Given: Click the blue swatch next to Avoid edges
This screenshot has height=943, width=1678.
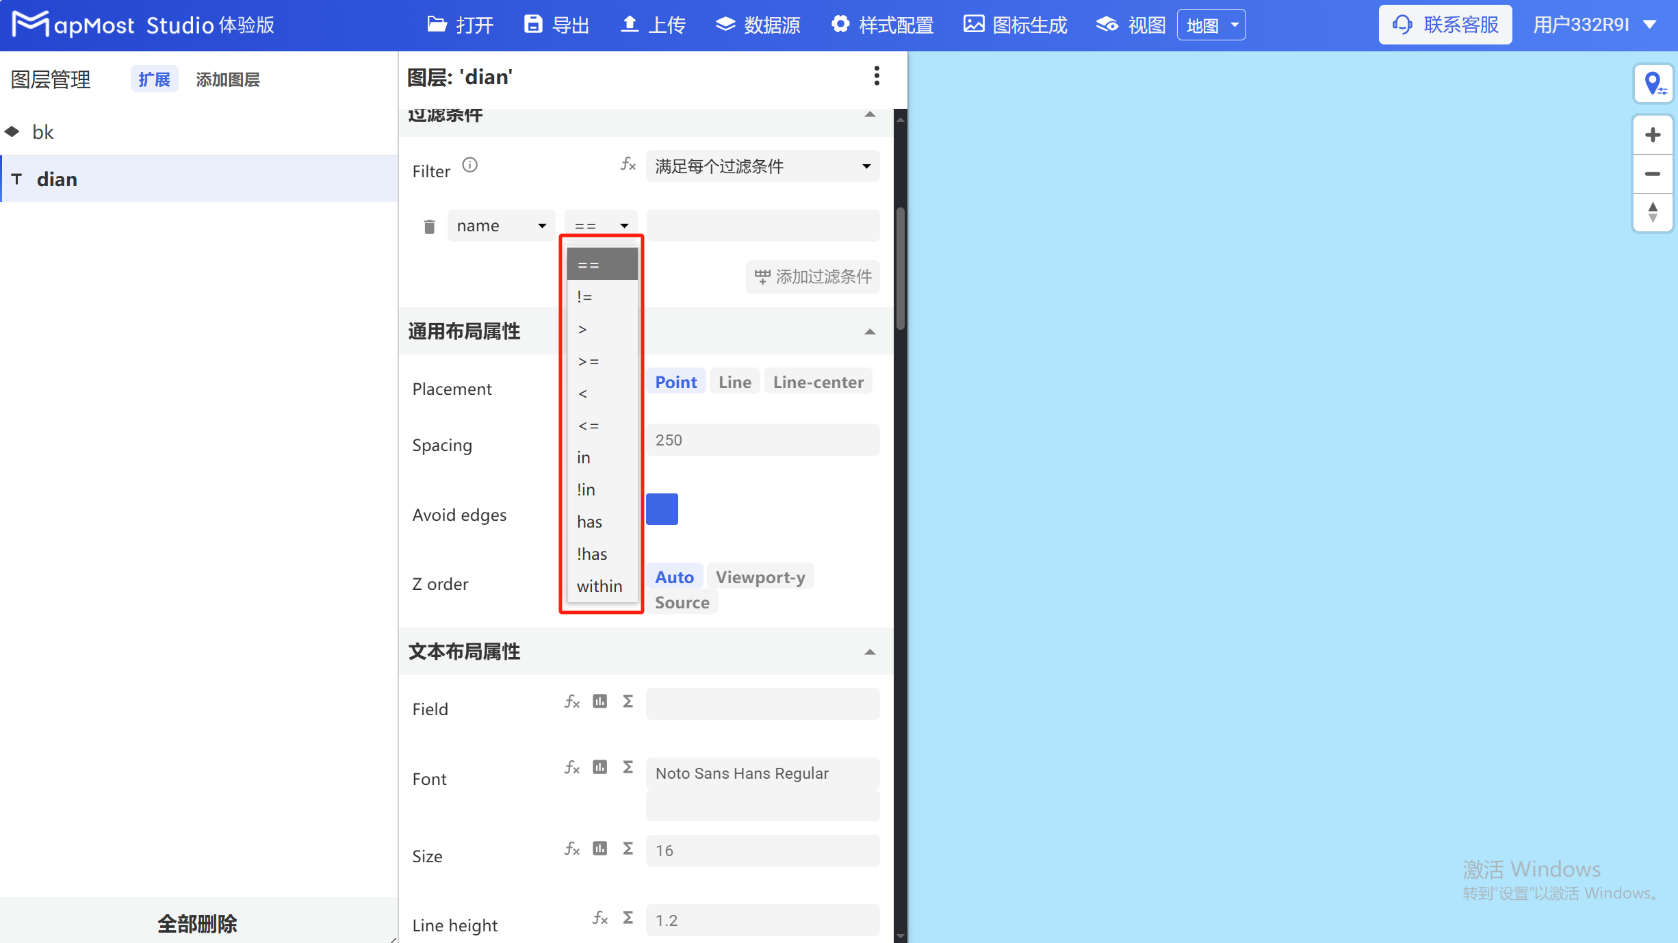Looking at the screenshot, I should (x=662, y=509).
